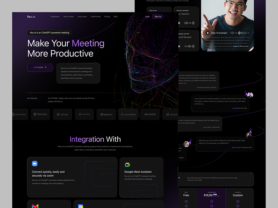Click the smiling man video thumbnail

[227, 25]
